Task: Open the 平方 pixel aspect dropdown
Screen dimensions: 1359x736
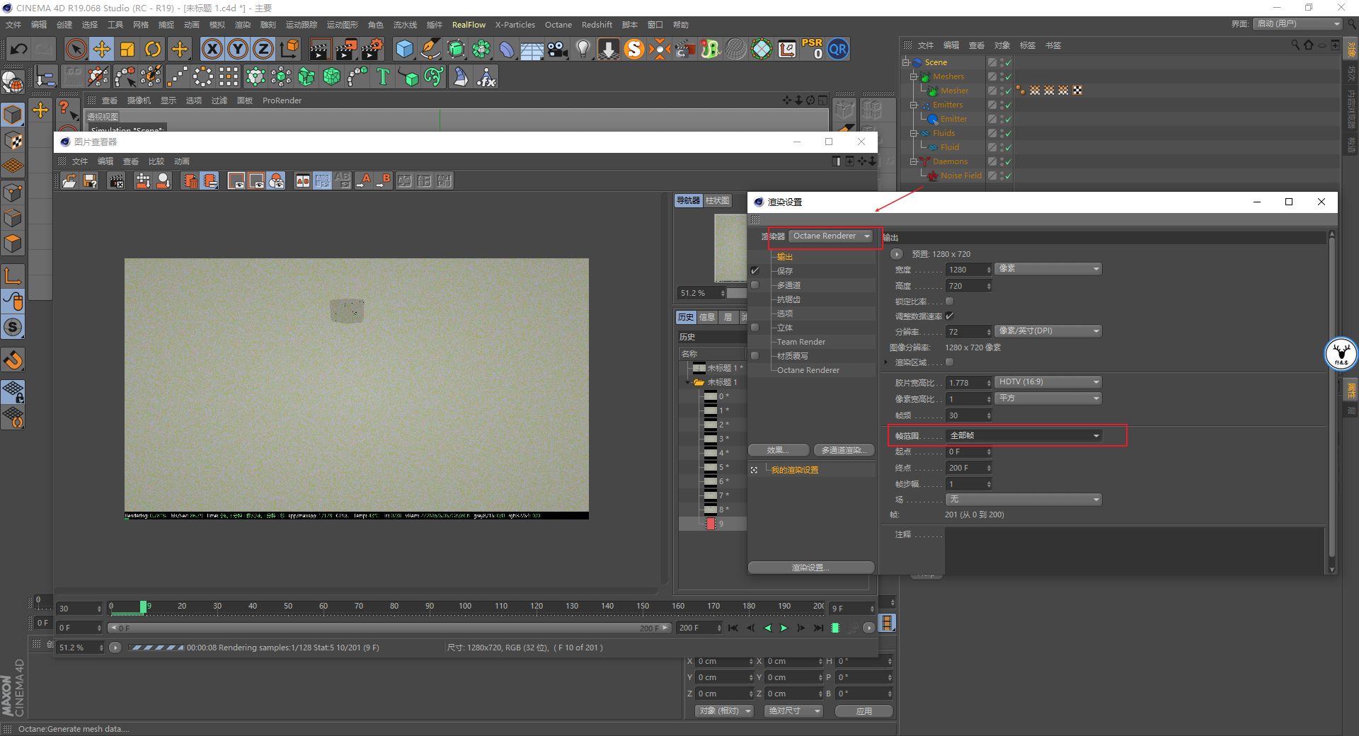Action: [1048, 398]
